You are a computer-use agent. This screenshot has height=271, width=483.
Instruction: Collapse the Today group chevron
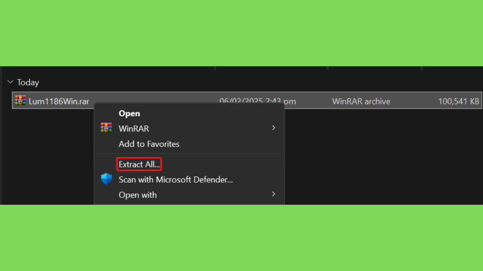10,82
